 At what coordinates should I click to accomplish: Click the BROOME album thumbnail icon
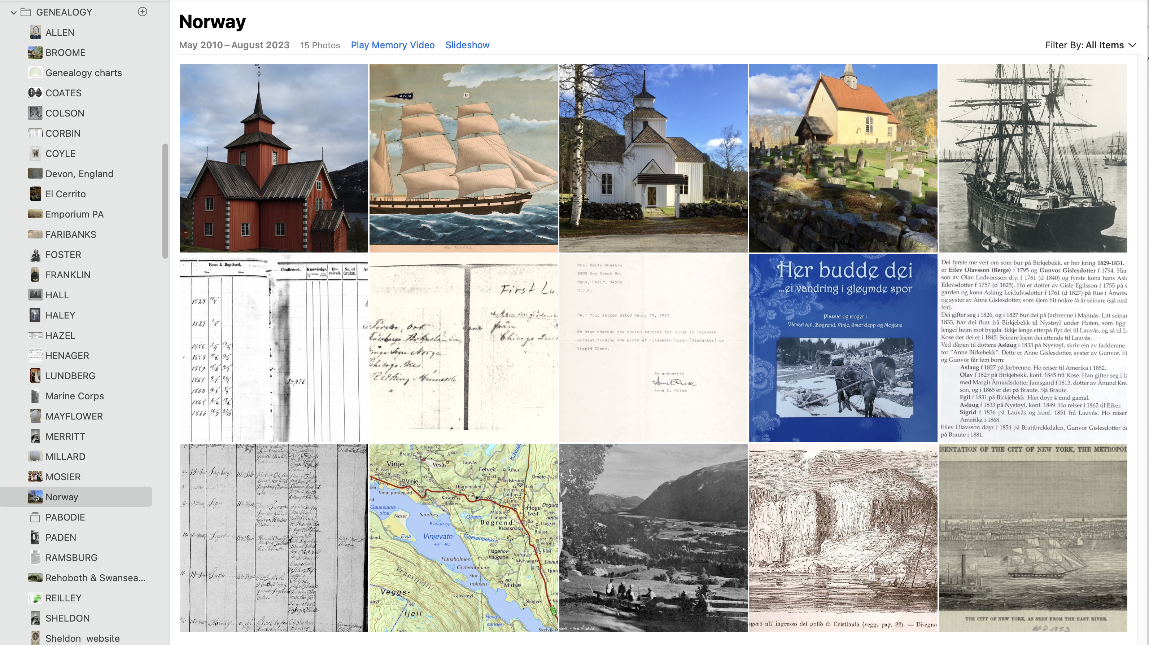35,53
